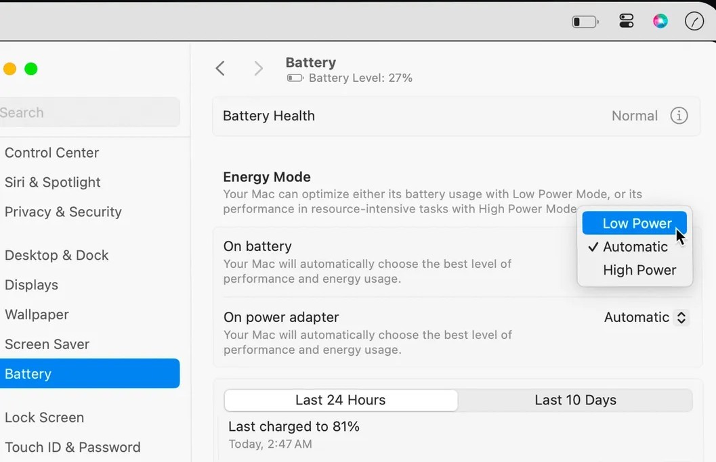Viewport: 716px width, 462px height.
Task: Click the back chevron arrow
Action: (219, 68)
